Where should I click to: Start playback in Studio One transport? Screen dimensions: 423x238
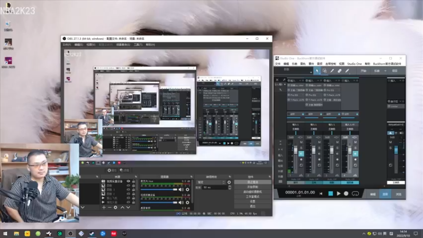[x=338, y=194]
